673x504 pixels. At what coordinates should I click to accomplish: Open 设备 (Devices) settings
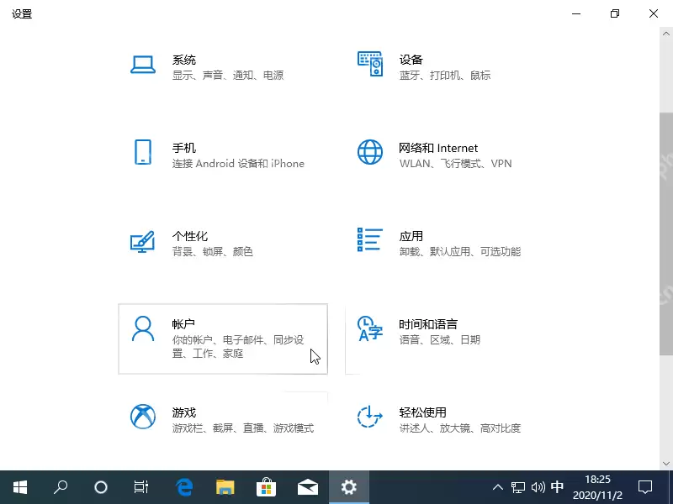pyautogui.click(x=410, y=66)
